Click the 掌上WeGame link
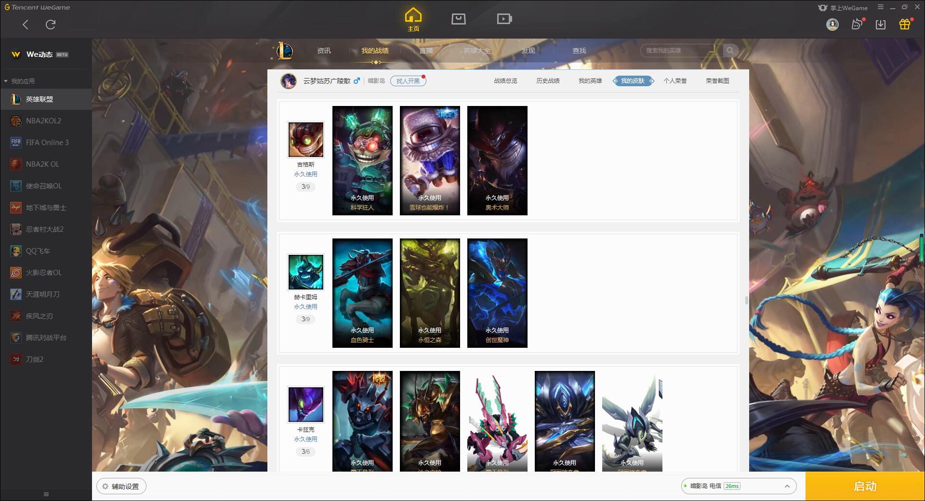The height and width of the screenshot is (501, 925). pyautogui.click(x=843, y=8)
